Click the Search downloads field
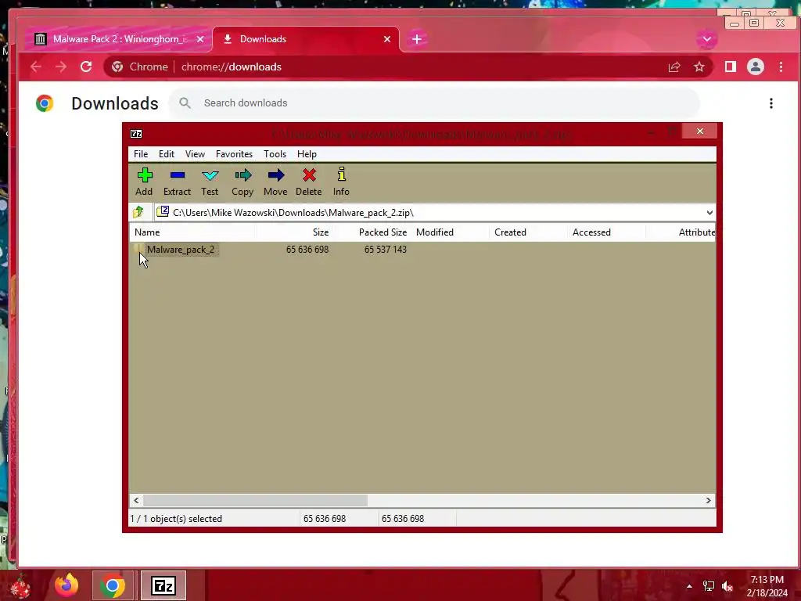The width and height of the screenshot is (801, 601). (x=434, y=103)
